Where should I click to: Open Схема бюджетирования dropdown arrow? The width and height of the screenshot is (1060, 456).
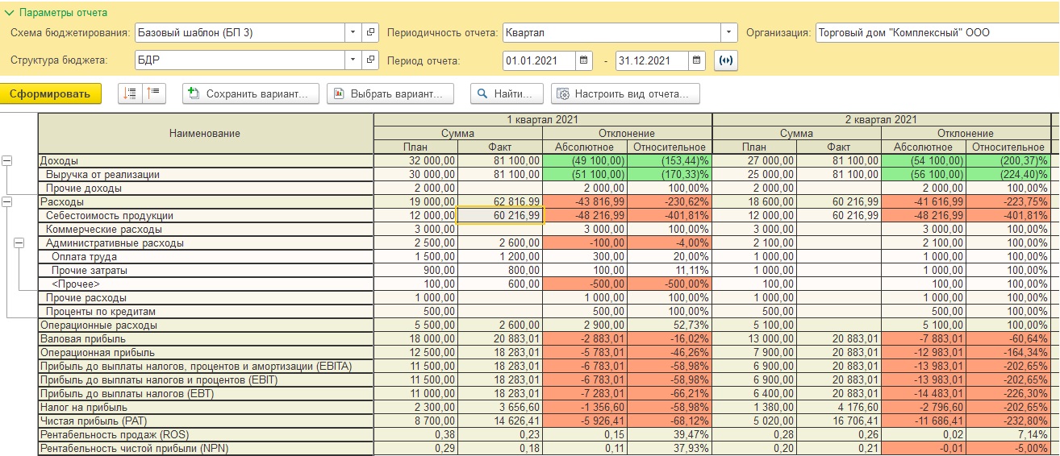coord(354,33)
